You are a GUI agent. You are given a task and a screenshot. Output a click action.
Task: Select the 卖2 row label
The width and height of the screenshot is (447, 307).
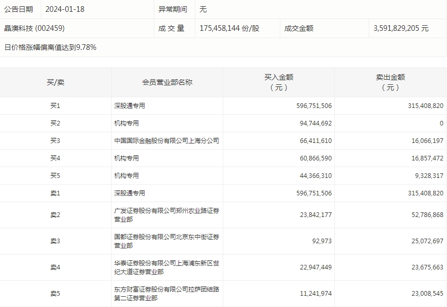56,215
